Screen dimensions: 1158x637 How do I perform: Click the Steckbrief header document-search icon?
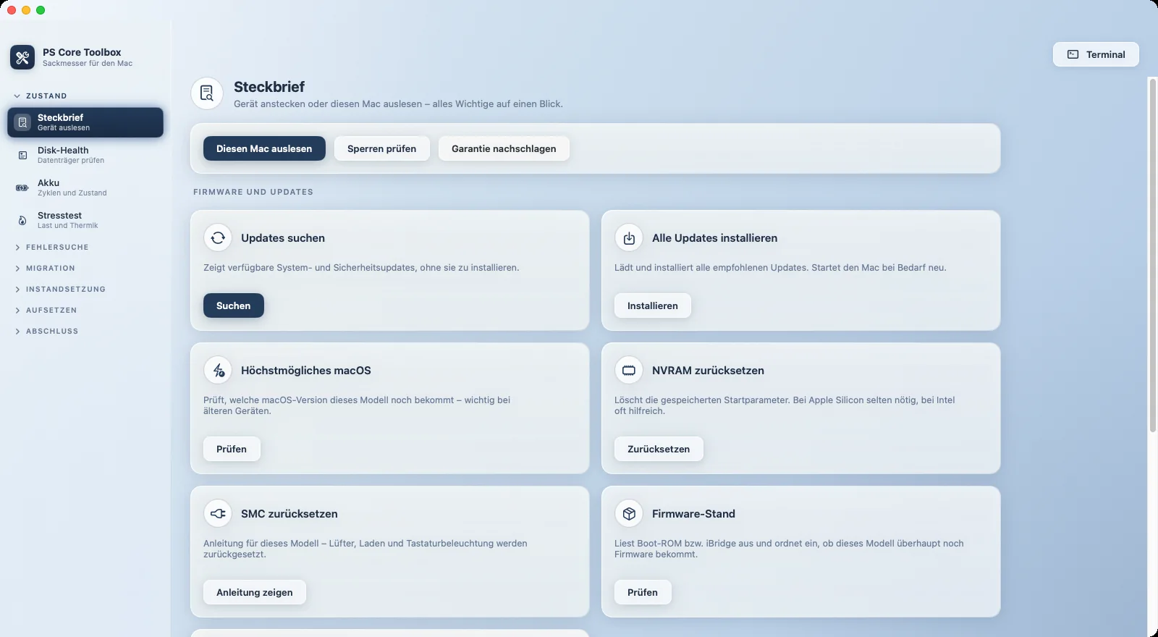click(207, 93)
